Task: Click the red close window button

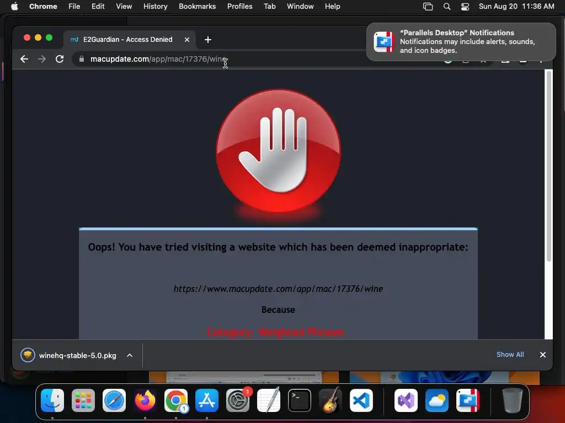Action: [x=26, y=38]
